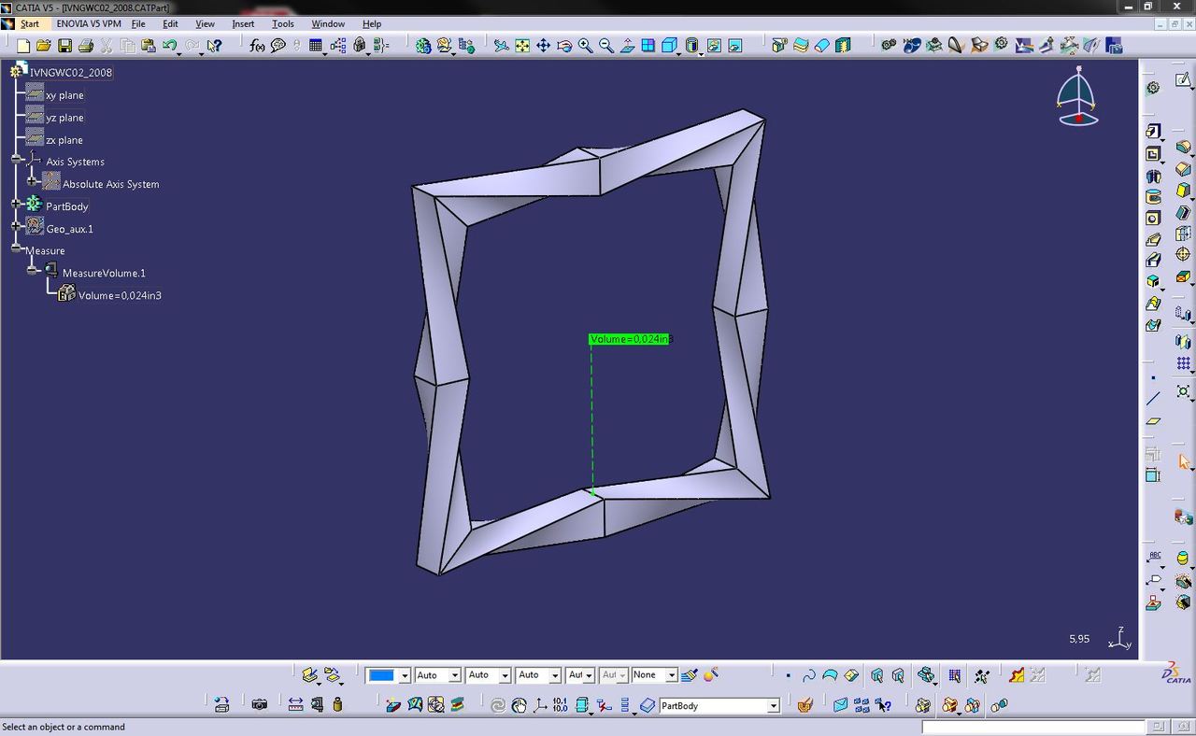1196x736 pixels.
Task: Open the ENOVIA V5 VPM menu
Action: 89,23
